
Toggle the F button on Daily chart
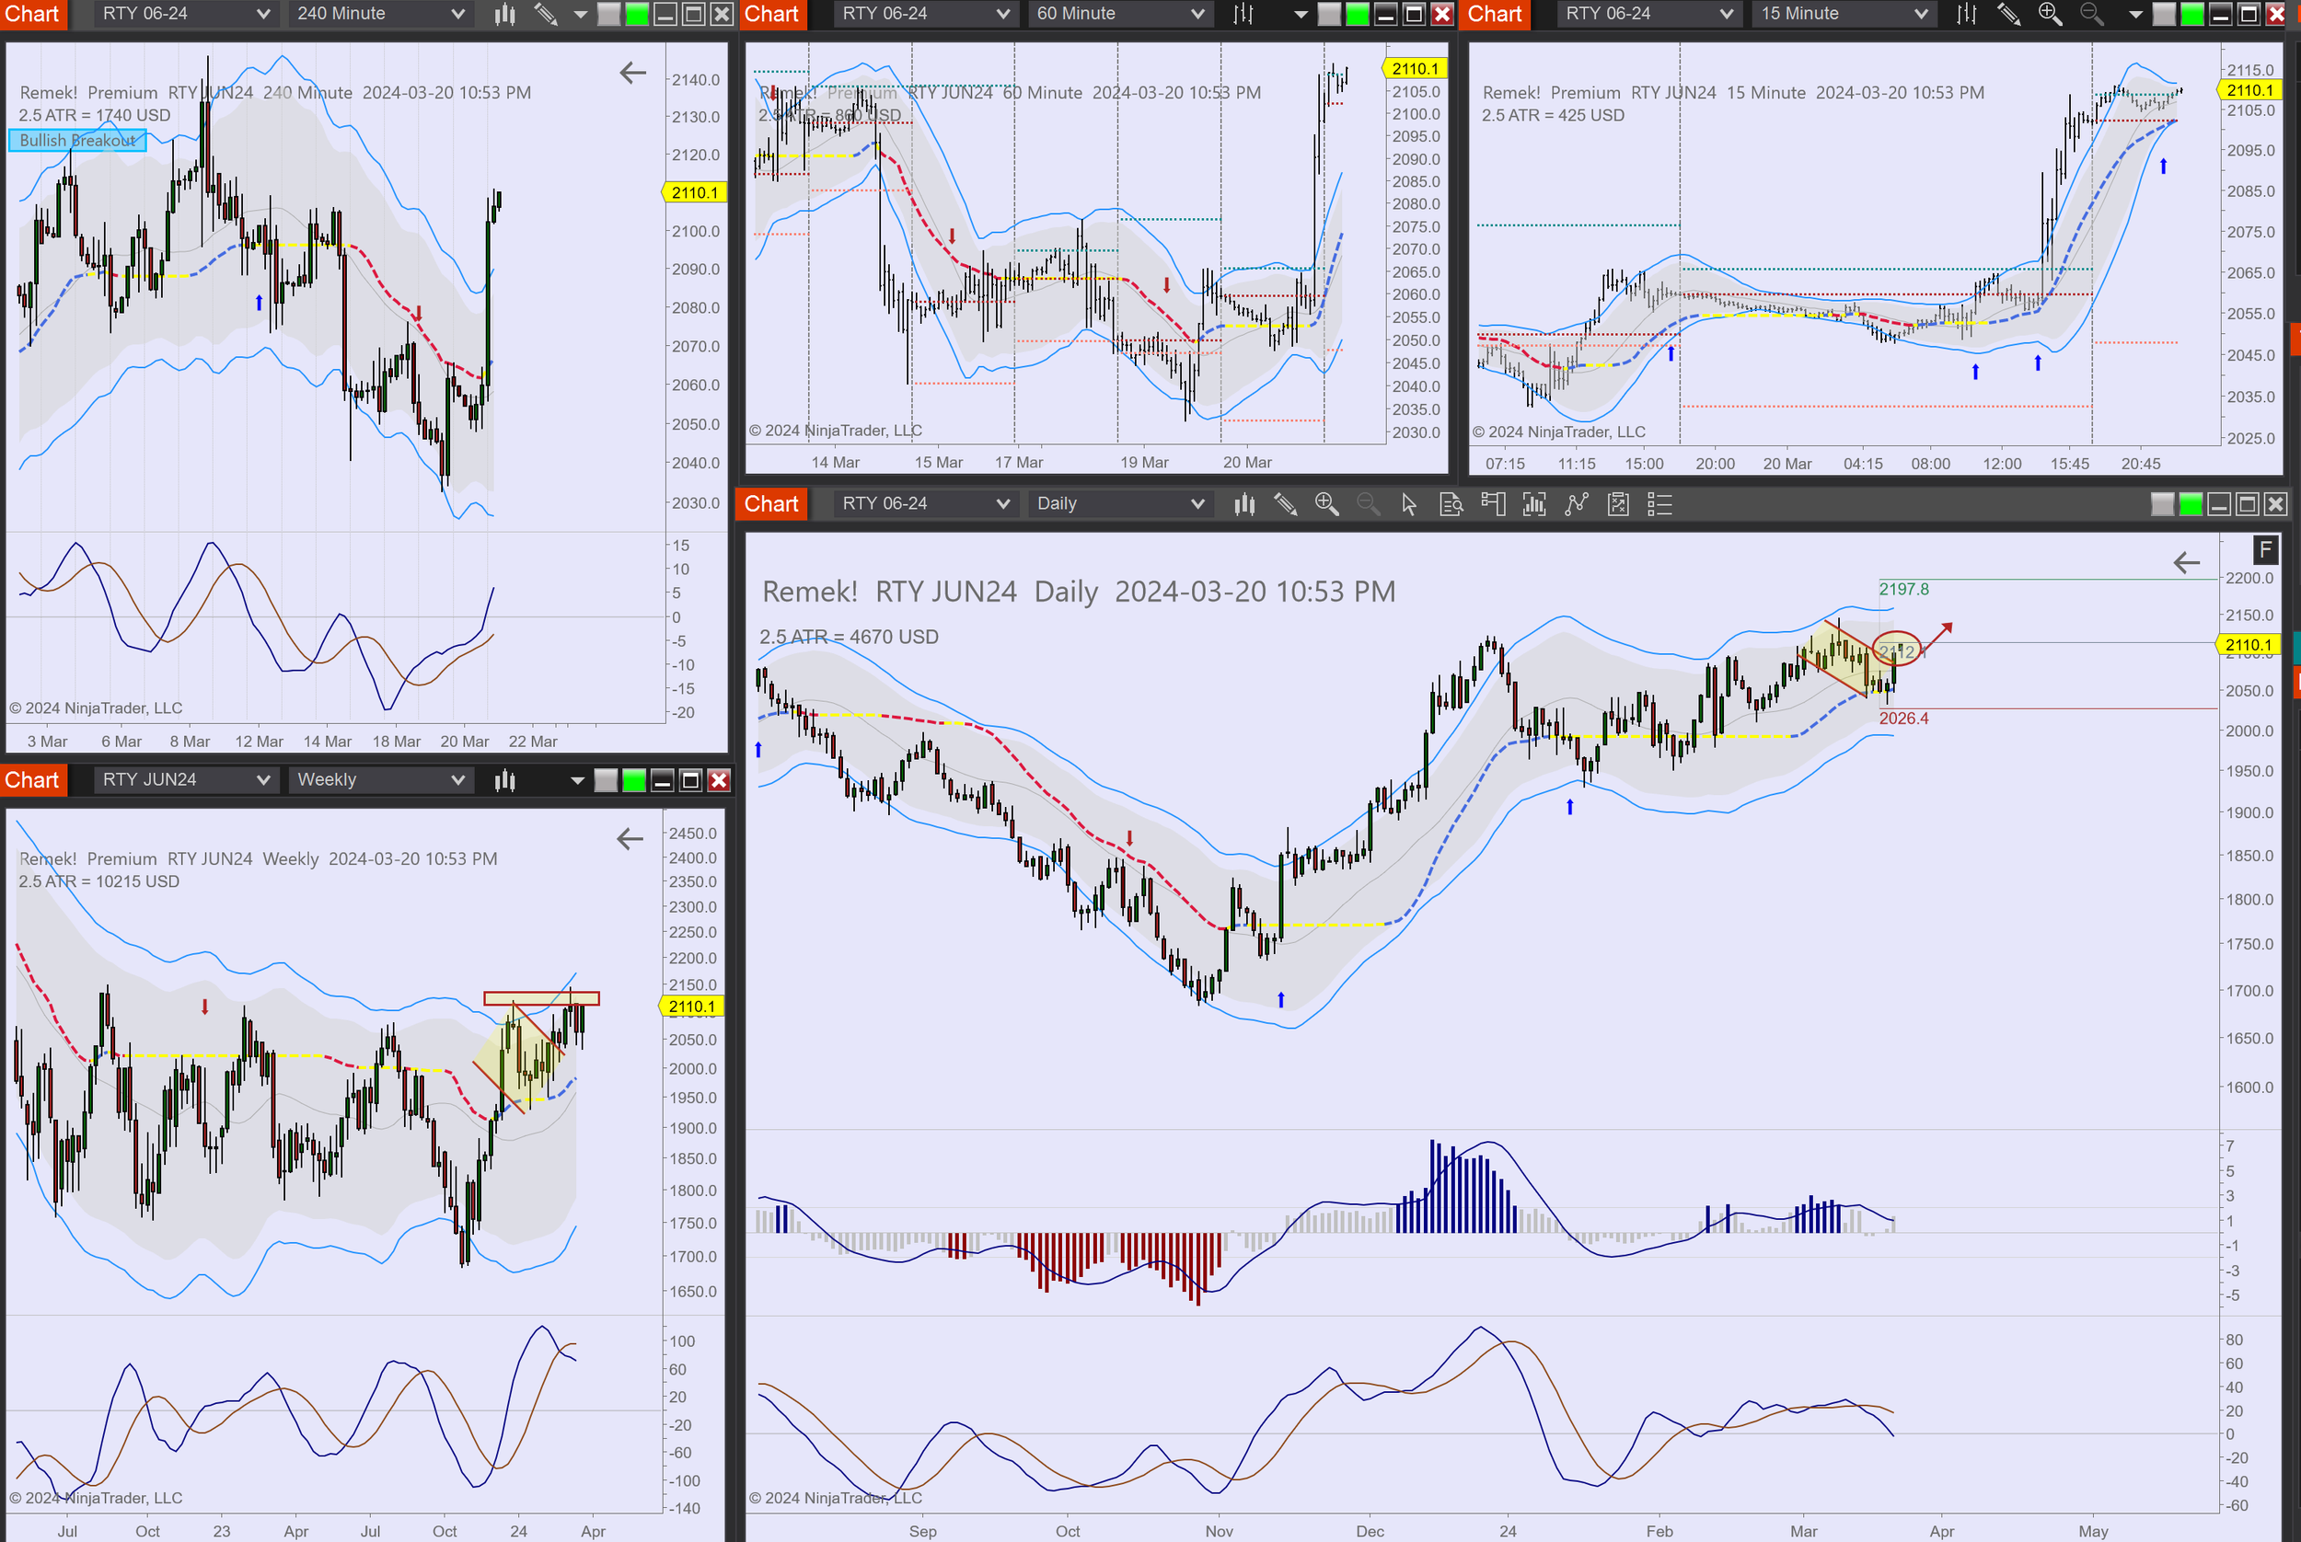coord(2266,550)
